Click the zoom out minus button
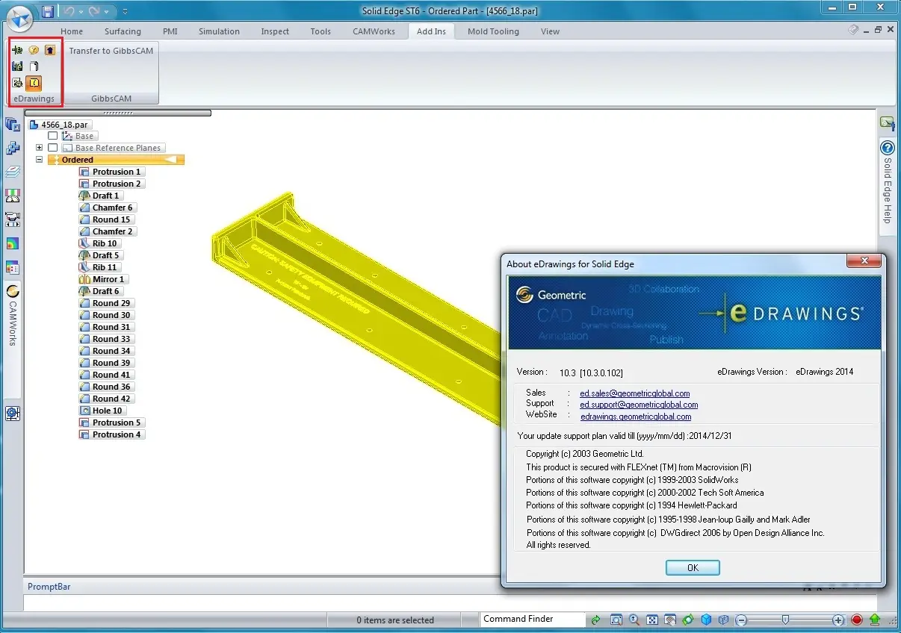 (741, 620)
